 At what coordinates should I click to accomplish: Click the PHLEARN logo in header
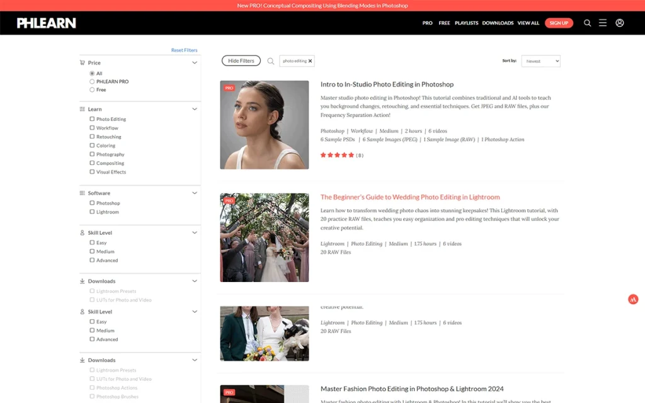point(46,23)
